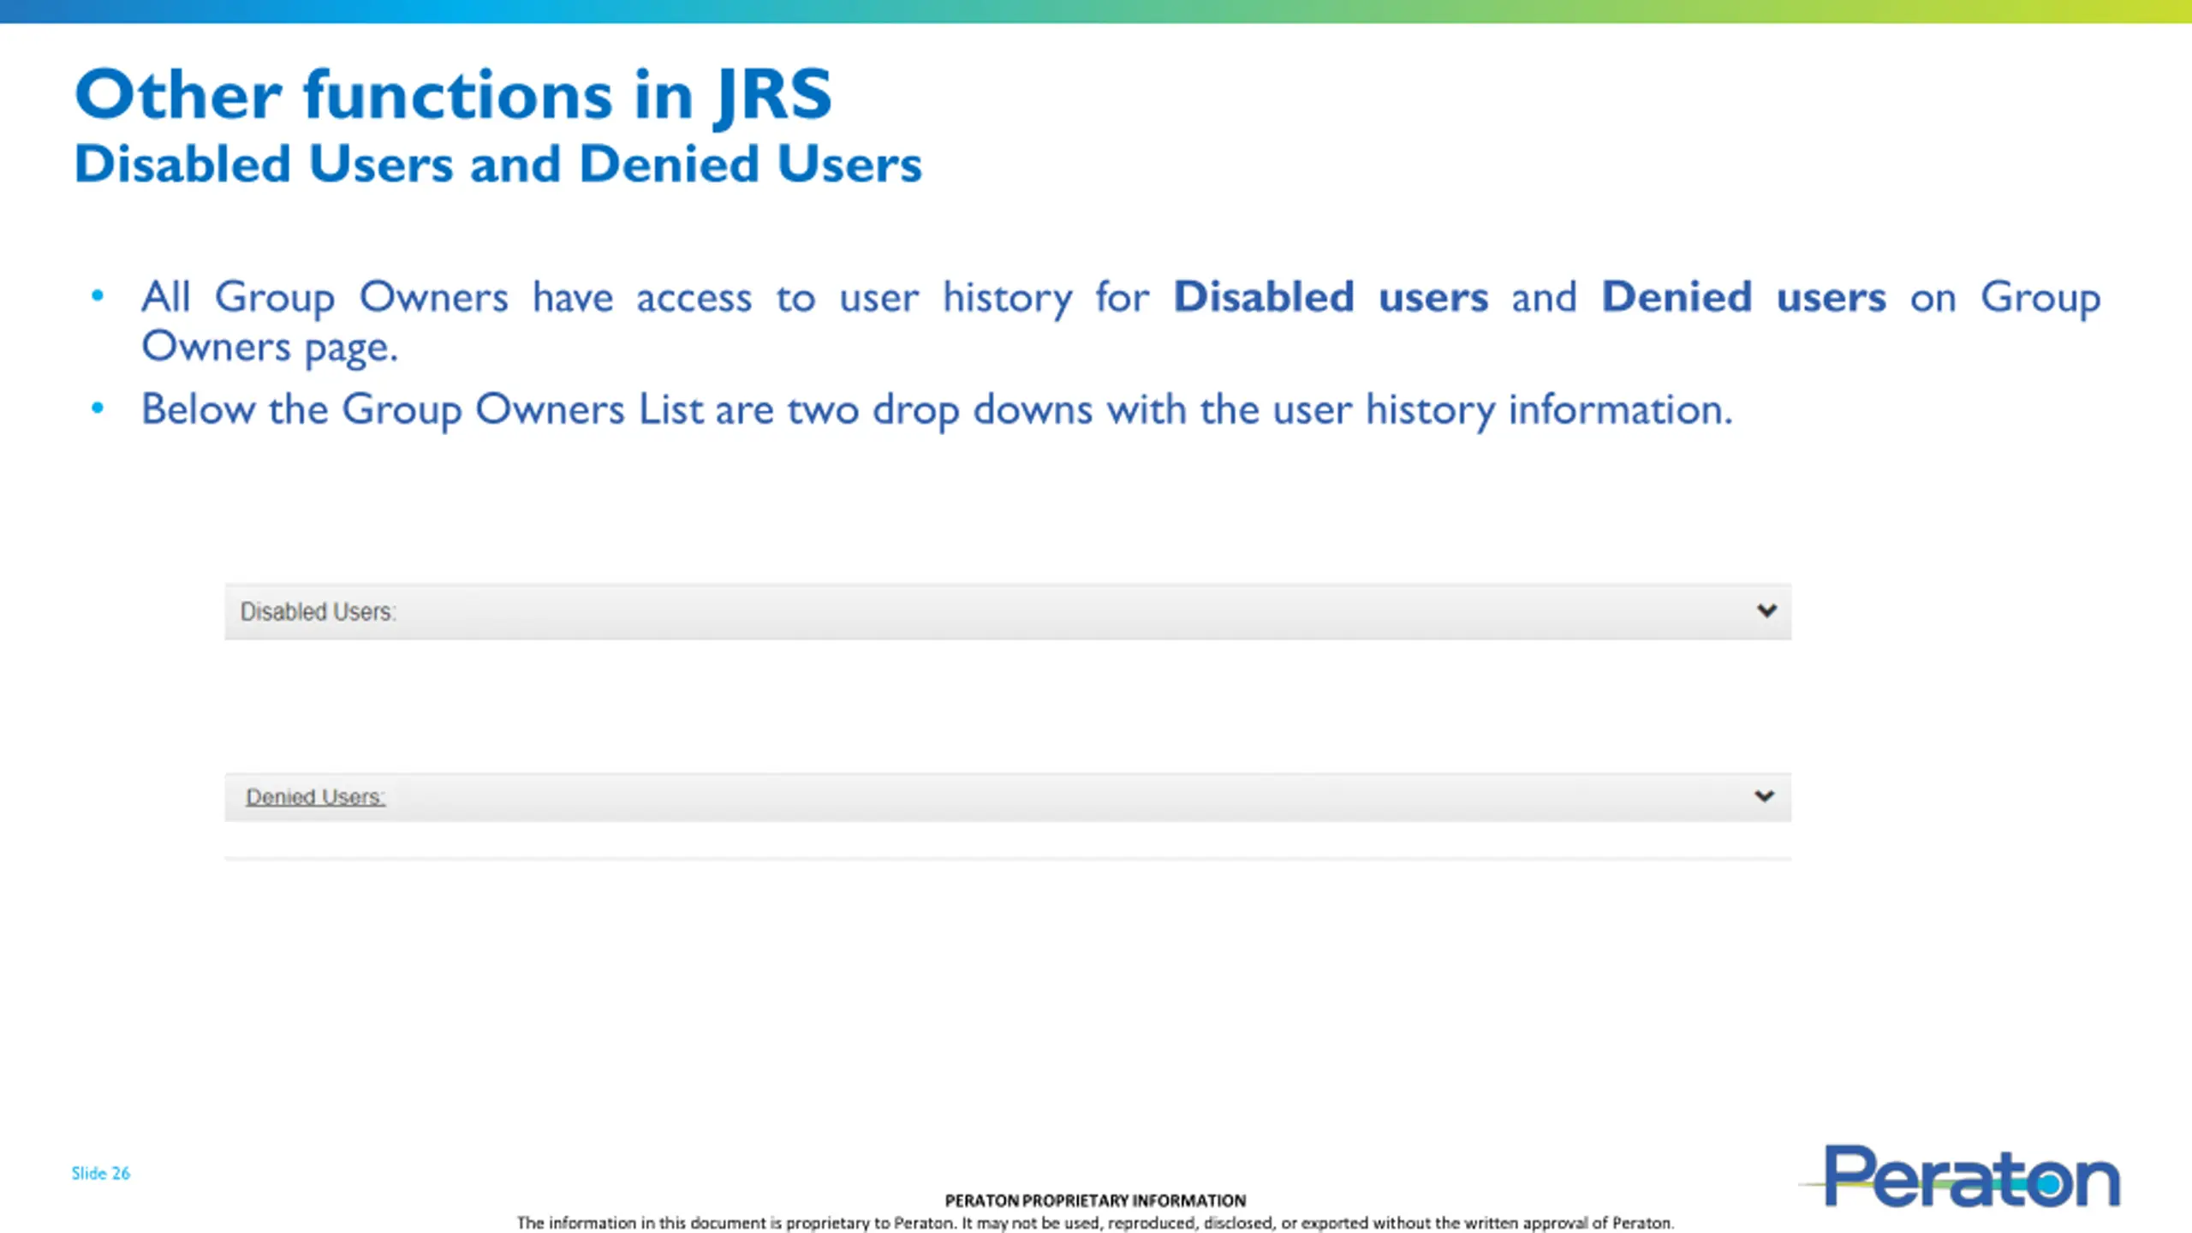Expand the Disabled Users chevron arrow
Image resolution: width=2192 pixels, height=1233 pixels.
click(x=1766, y=611)
